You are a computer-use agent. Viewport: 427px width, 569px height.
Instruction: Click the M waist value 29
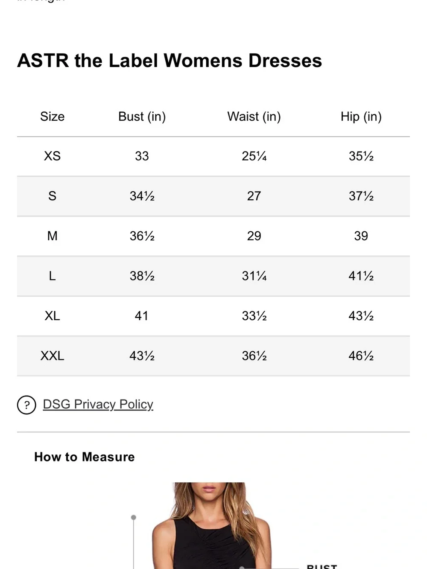(254, 236)
